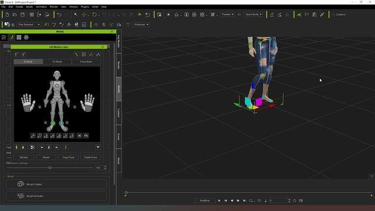Viewport: 375px width, 211px height.
Task: Click the Paste Pose button
Action: pos(91,158)
